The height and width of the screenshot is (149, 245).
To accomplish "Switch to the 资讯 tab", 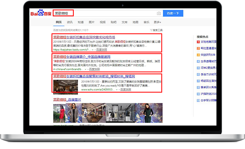I will [x=70, y=22].
